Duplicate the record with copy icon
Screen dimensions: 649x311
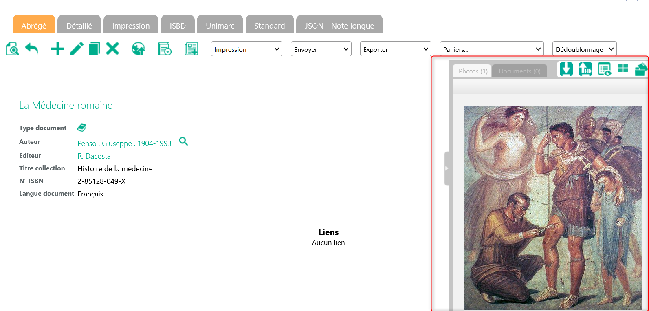pyautogui.click(x=94, y=49)
